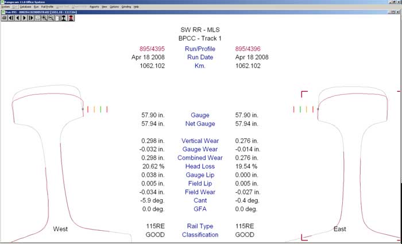Click the zoom in magnifier icon

(44, 18)
